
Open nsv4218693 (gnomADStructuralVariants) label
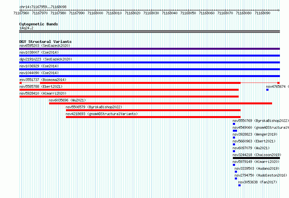pyautogui.click(x=102, y=114)
